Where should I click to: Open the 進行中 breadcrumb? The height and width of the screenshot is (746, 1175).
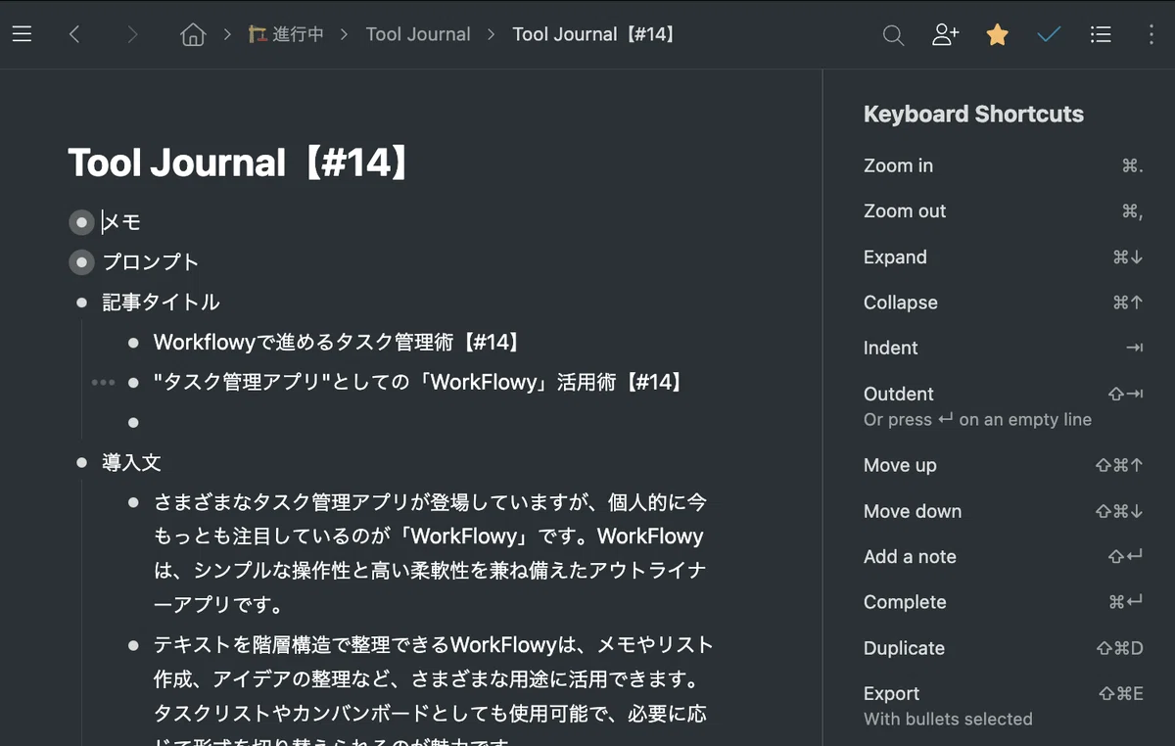point(286,34)
